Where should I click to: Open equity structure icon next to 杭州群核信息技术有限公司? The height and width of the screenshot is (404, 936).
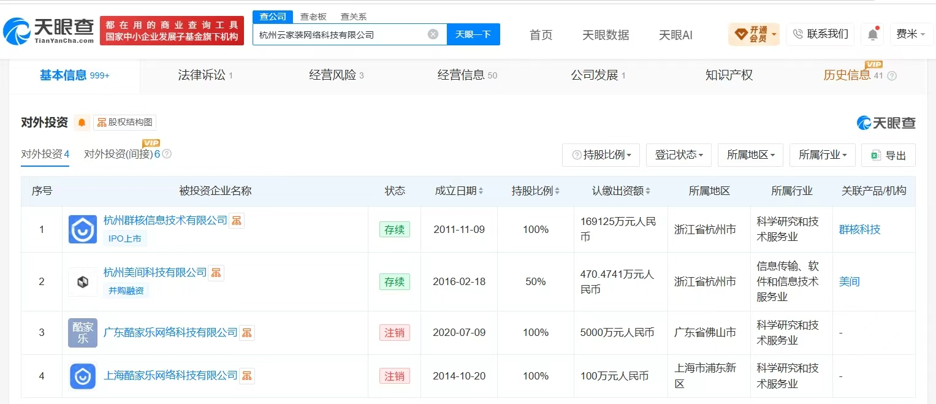point(237,220)
